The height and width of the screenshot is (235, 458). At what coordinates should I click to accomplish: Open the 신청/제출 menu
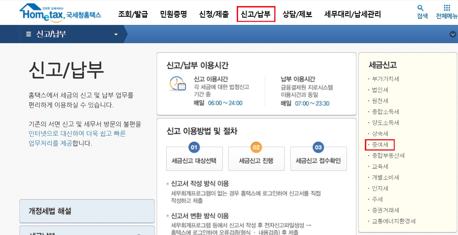pyautogui.click(x=214, y=14)
